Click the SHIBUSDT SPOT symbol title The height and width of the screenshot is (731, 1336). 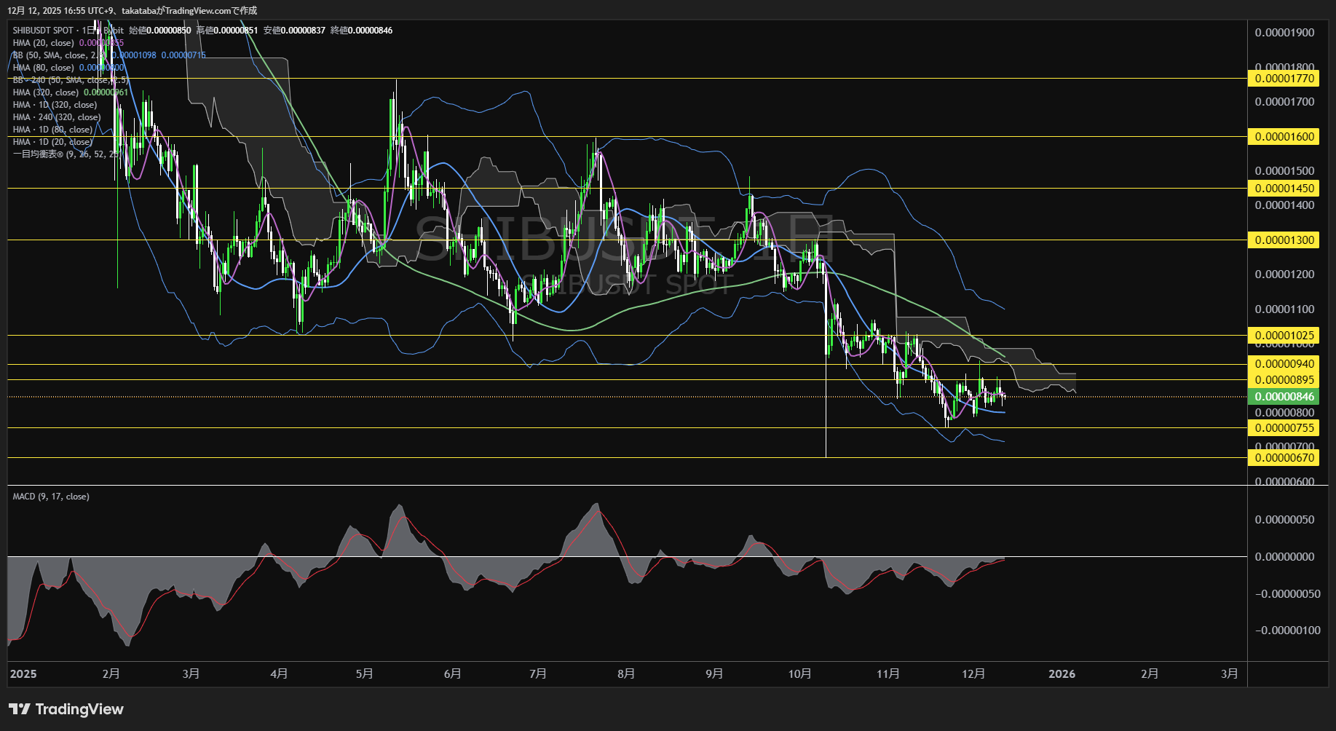(x=43, y=31)
